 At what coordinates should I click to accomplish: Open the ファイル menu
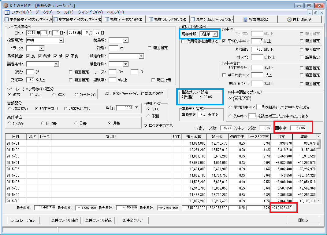[21, 12]
